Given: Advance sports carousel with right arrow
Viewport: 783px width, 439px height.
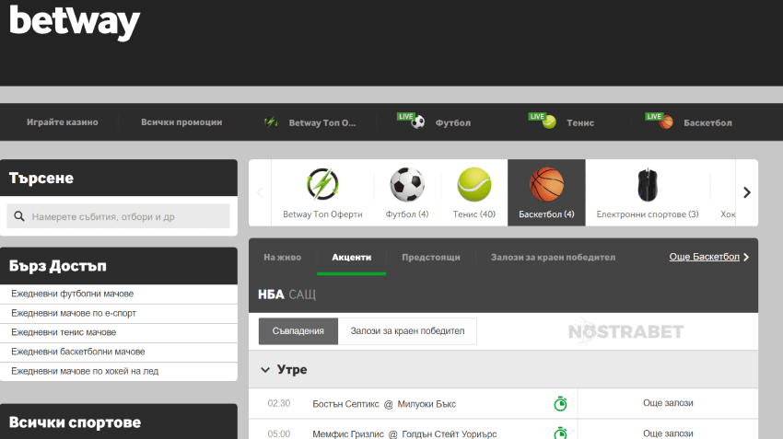Looking at the screenshot, I should click(x=746, y=192).
